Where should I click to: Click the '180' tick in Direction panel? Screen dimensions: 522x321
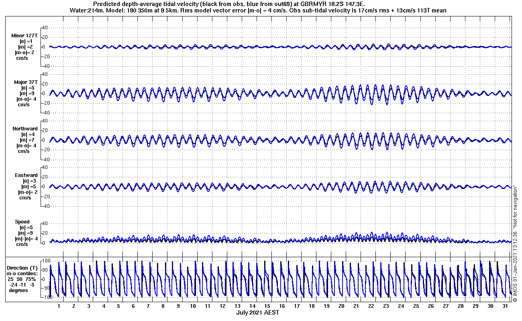click(x=45, y=261)
